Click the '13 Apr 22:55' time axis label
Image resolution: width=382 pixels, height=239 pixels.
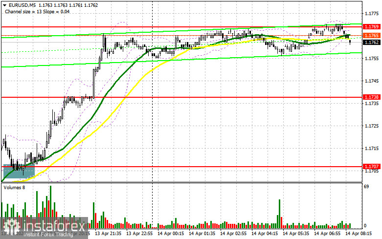click(139, 234)
